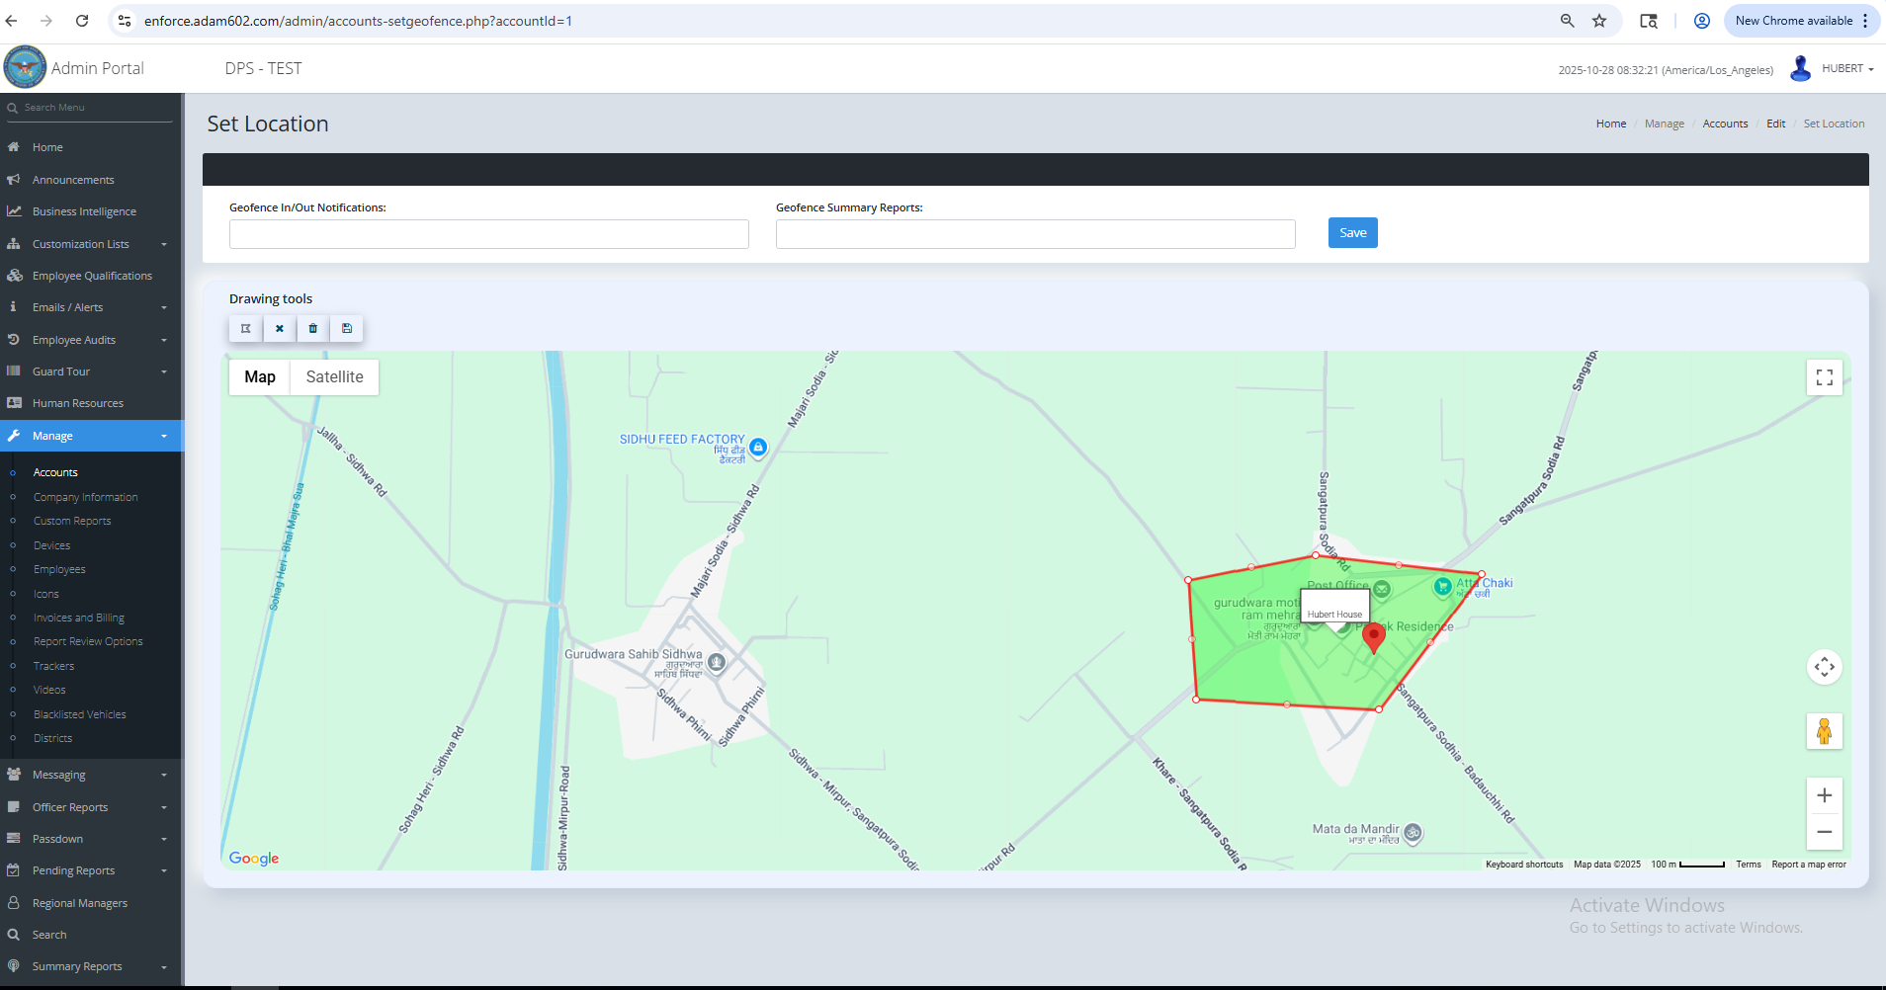The width and height of the screenshot is (1886, 990).
Task: Click the pan control circle on the map
Action: coord(1824,666)
